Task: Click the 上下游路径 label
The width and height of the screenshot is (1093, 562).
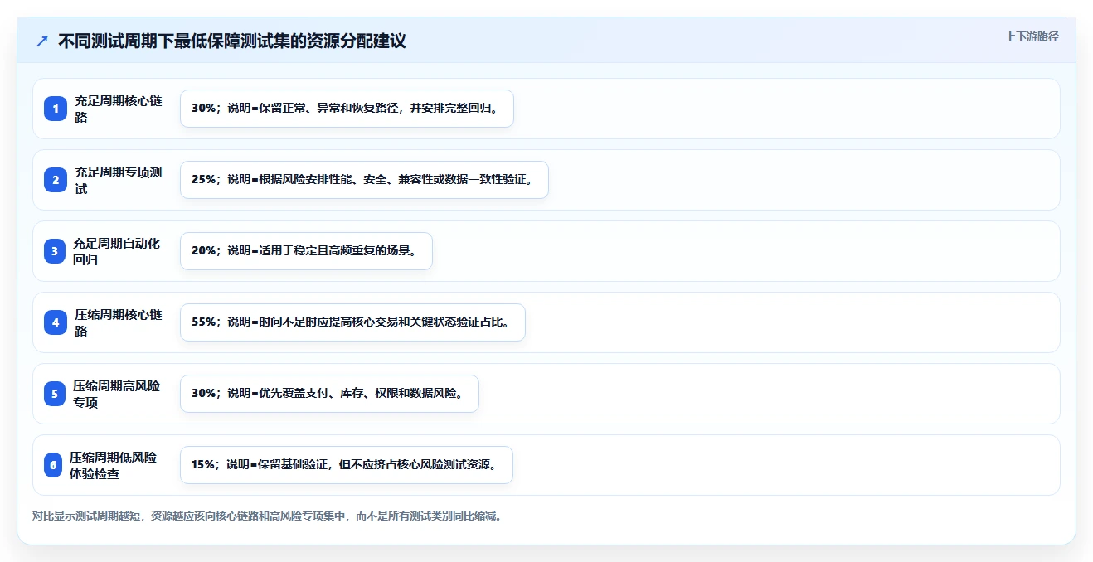Action: [1032, 36]
